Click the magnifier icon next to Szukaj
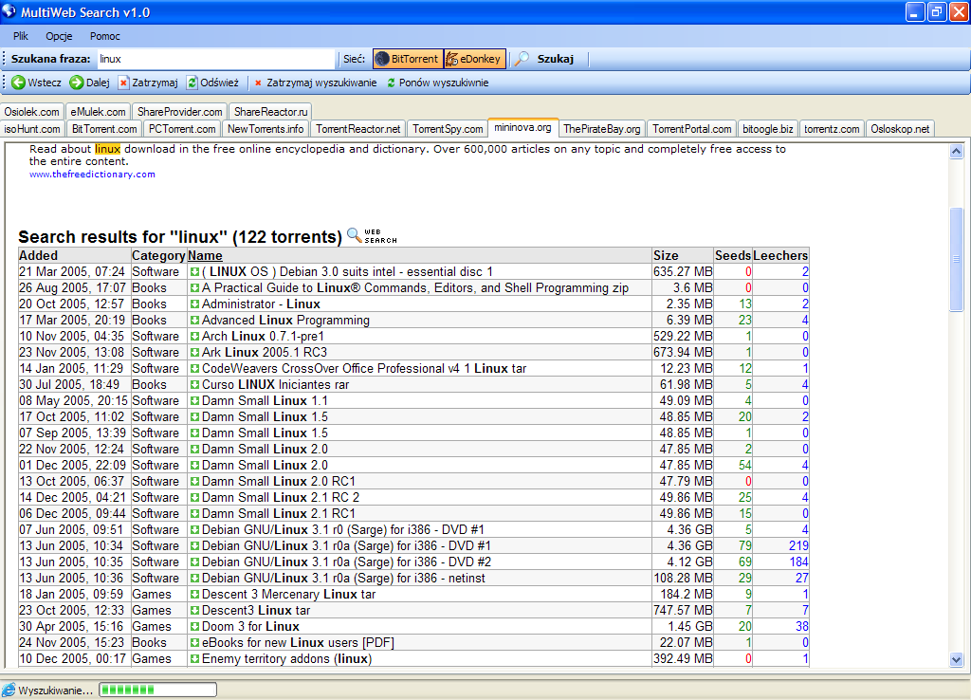 click(522, 59)
